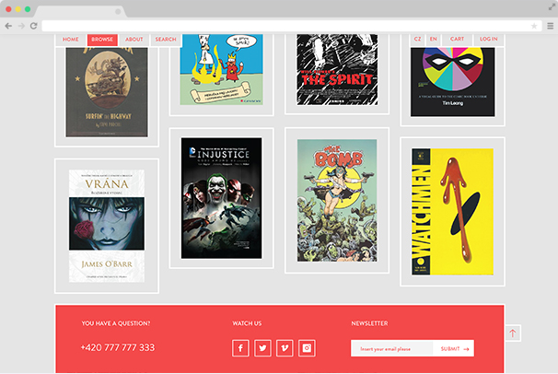Go back using browser back arrow

pyautogui.click(x=8, y=26)
